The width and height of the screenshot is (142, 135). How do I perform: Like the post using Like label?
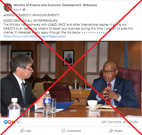coord(28,131)
